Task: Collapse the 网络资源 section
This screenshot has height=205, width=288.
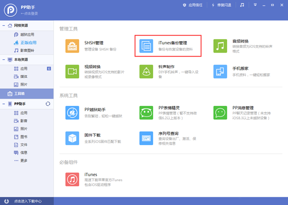Action: [x=4, y=26]
